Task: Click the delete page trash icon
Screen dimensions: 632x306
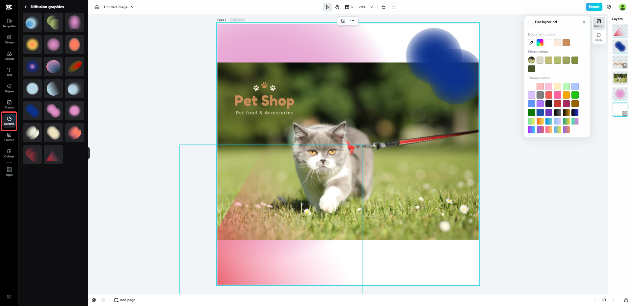Action: (x=104, y=300)
